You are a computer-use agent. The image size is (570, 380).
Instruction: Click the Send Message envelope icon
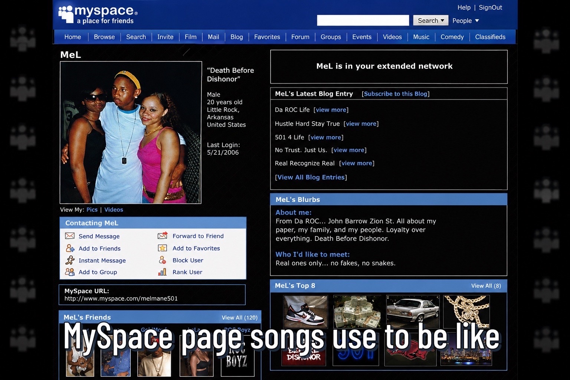coord(70,236)
